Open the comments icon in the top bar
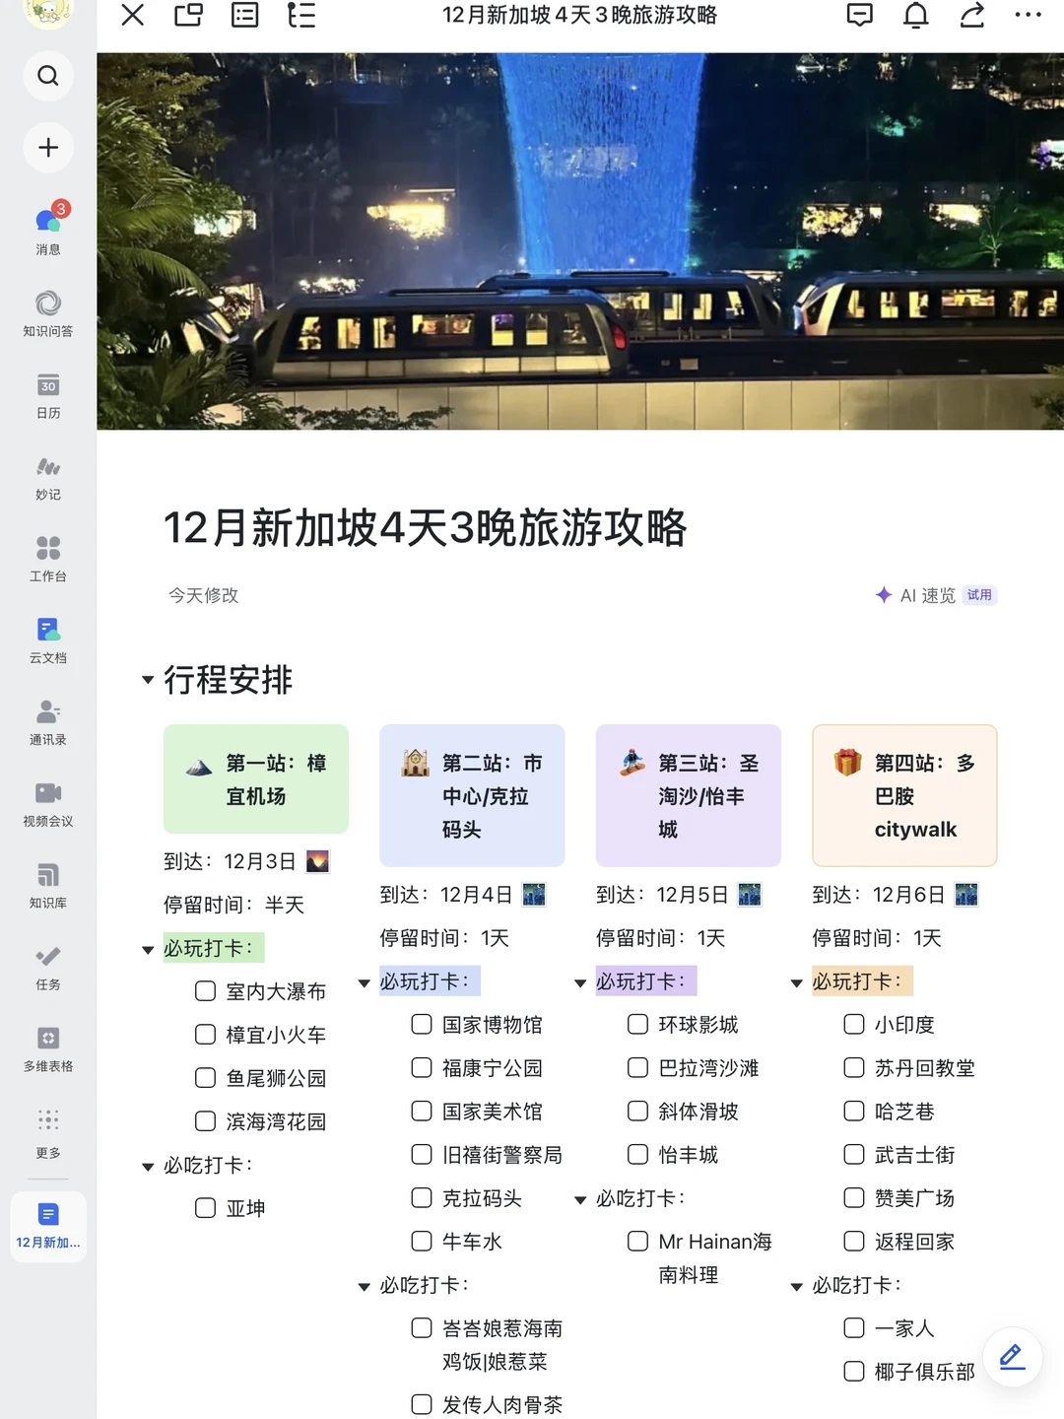Image resolution: width=1064 pixels, height=1419 pixels. pyautogui.click(x=859, y=16)
